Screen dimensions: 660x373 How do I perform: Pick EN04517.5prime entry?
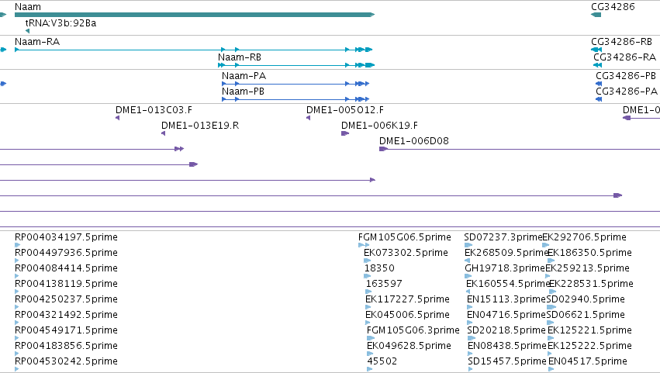pyautogui.click(x=588, y=361)
